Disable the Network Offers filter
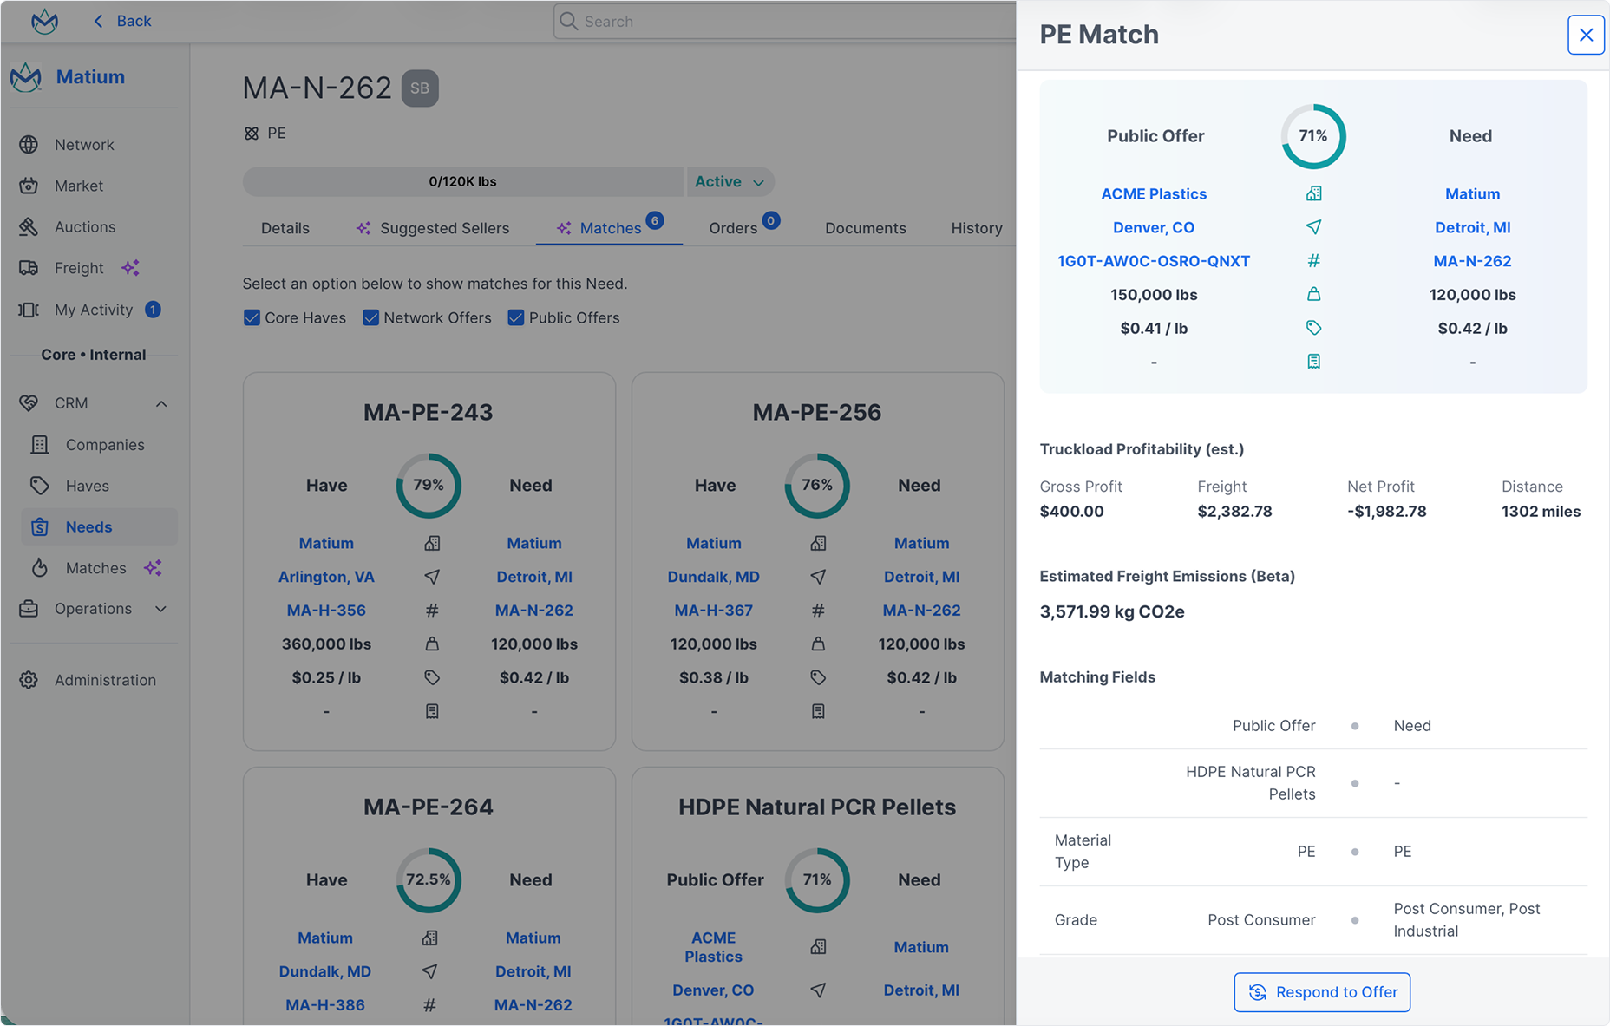Screen dimensions: 1610x1026 371,317
